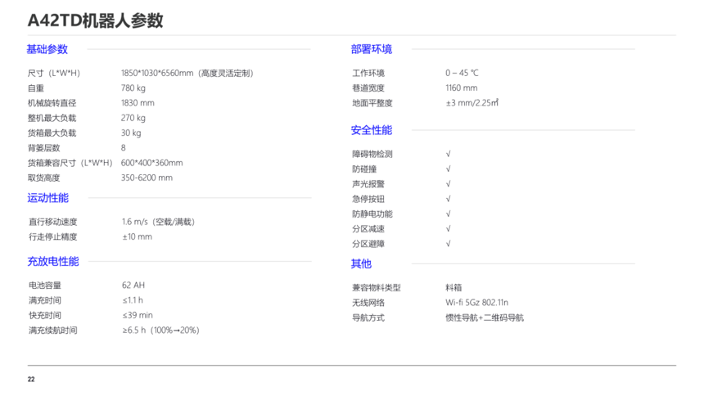This screenshot has width=704, height=396.
Task: Click the 其他 section heading
Action: tap(361, 263)
